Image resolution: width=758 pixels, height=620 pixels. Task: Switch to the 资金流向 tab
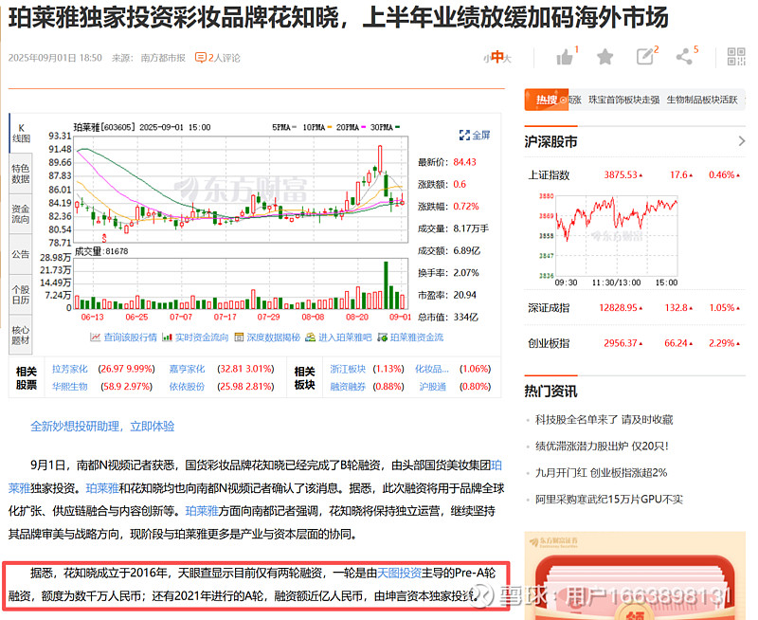21,213
